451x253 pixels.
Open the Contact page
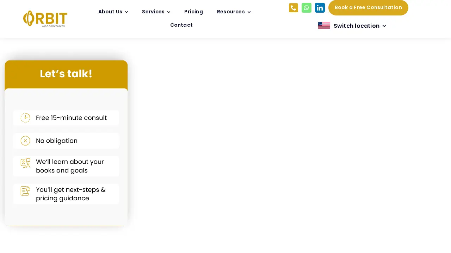[181, 25]
